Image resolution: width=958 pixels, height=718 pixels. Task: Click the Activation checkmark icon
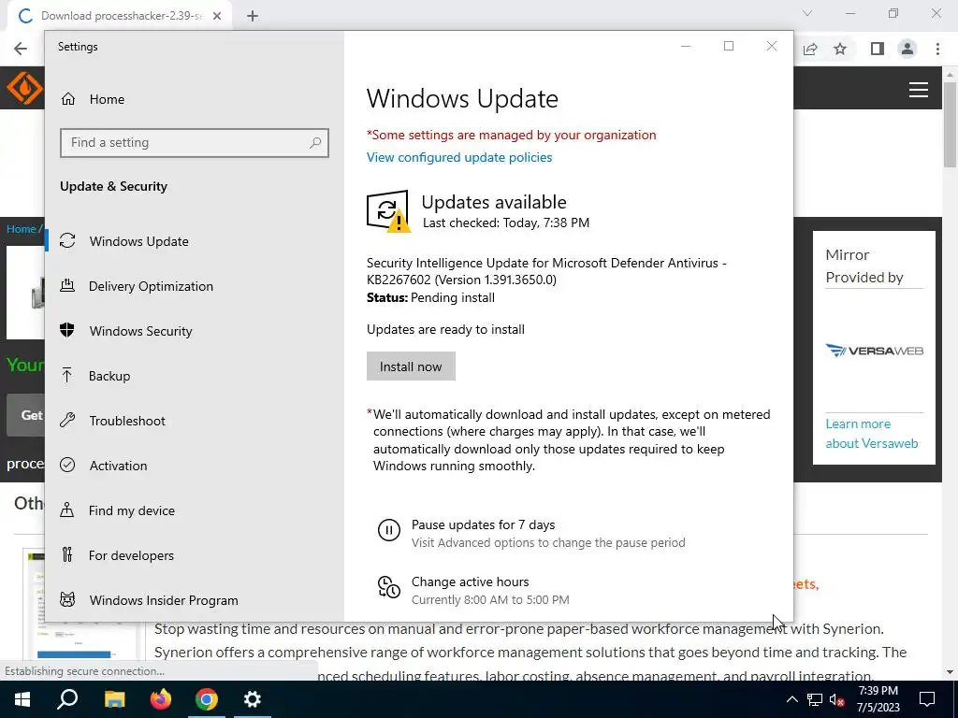[67, 466]
